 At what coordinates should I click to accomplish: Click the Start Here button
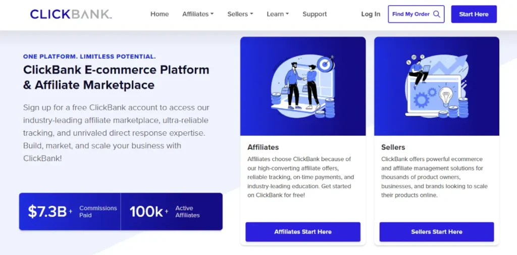tap(474, 14)
